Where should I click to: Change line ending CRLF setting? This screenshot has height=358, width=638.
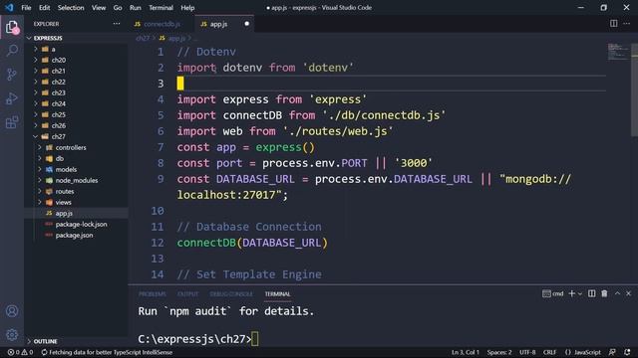click(549, 352)
